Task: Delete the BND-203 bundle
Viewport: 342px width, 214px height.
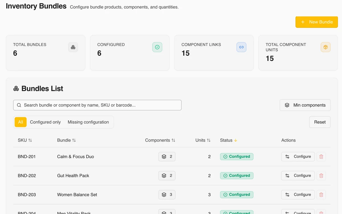Action: coord(321,195)
